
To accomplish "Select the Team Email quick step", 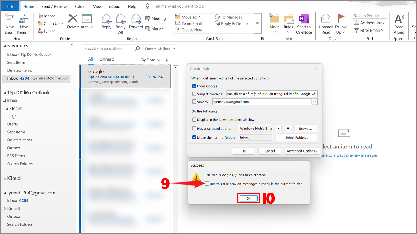I will pyautogui.click(x=189, y=24).
